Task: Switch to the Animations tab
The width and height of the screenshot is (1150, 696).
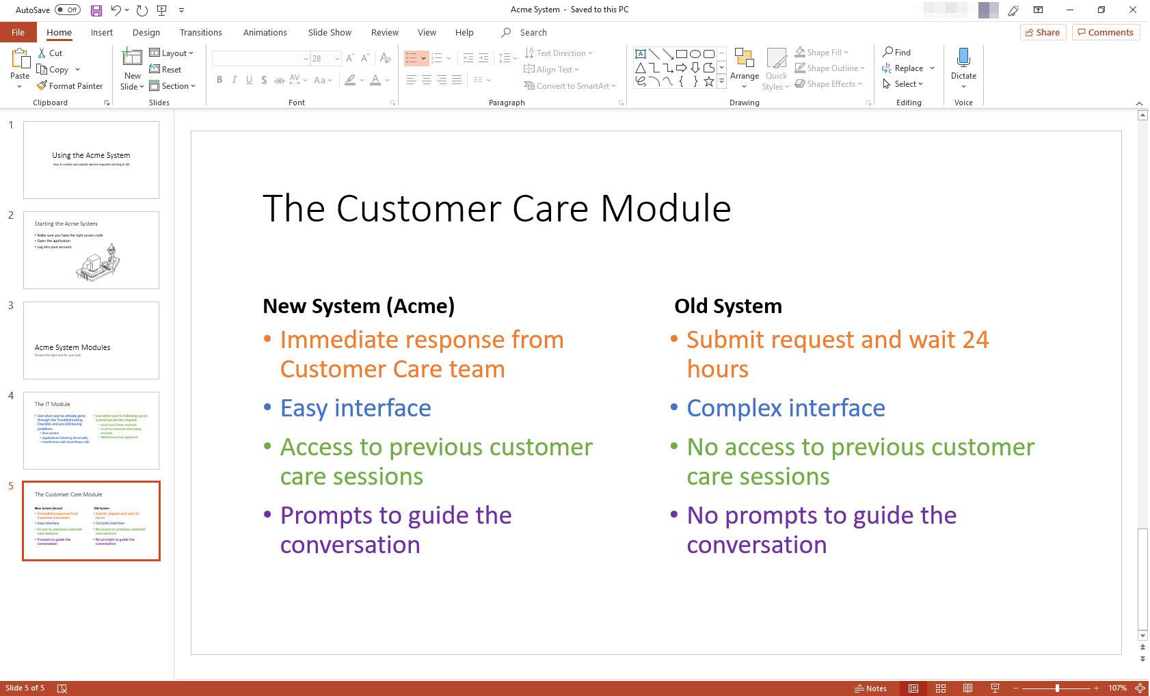Action: 265,32
